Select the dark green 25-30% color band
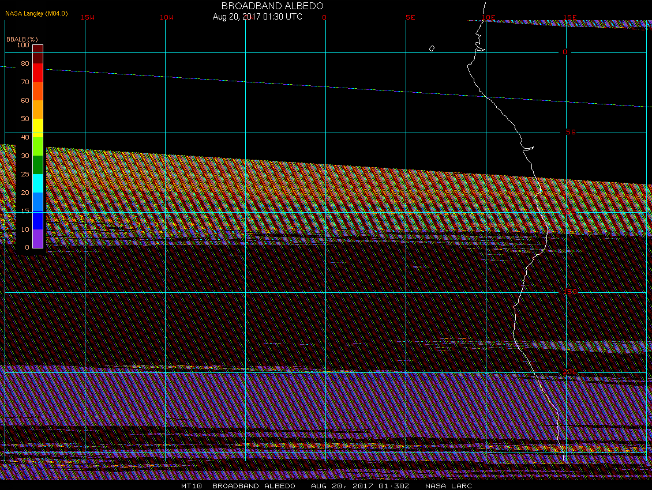The width and height of the screenshot is (652, 490). tap(38, 165)
